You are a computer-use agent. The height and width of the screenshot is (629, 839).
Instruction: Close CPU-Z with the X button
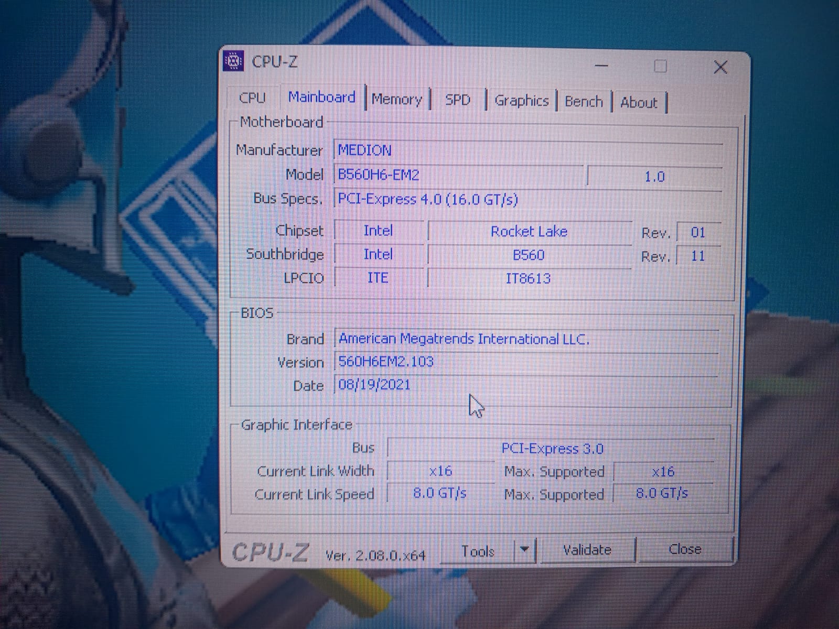(720, 67)
